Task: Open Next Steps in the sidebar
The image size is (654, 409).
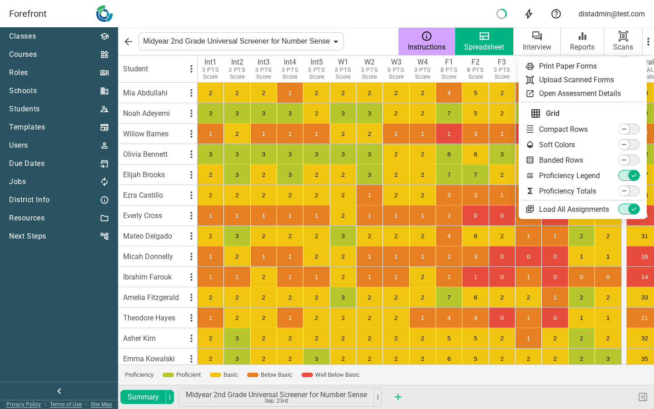Action: point(59,236)
